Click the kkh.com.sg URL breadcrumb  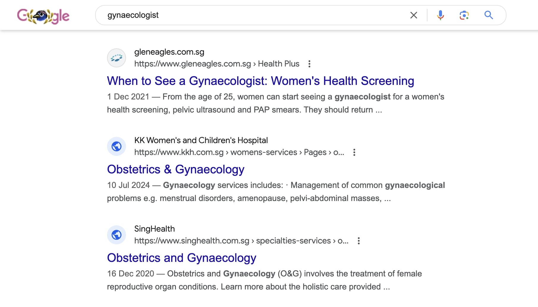point(239,152)
